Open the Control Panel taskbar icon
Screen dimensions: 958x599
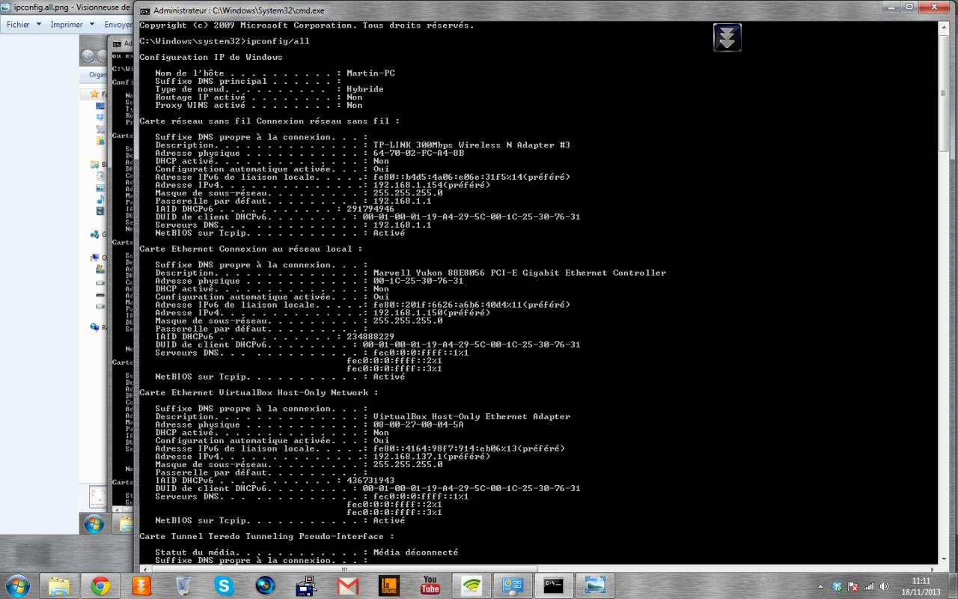(513, 586)
